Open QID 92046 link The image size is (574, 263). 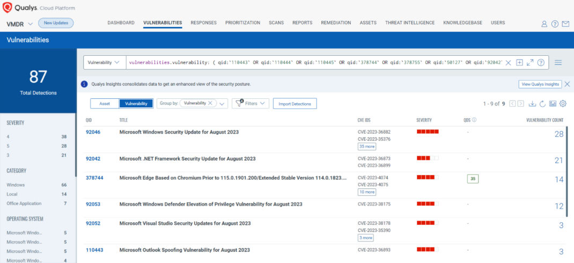93,132
